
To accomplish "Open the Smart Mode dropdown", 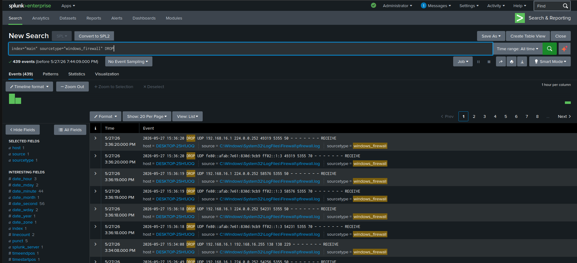I will [x=550, y=61].
